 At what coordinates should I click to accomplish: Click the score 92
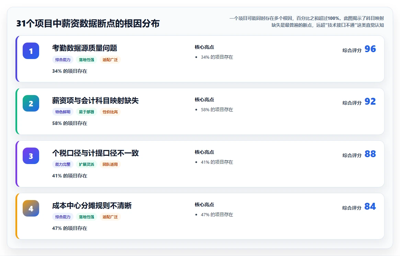click(370, 101)
